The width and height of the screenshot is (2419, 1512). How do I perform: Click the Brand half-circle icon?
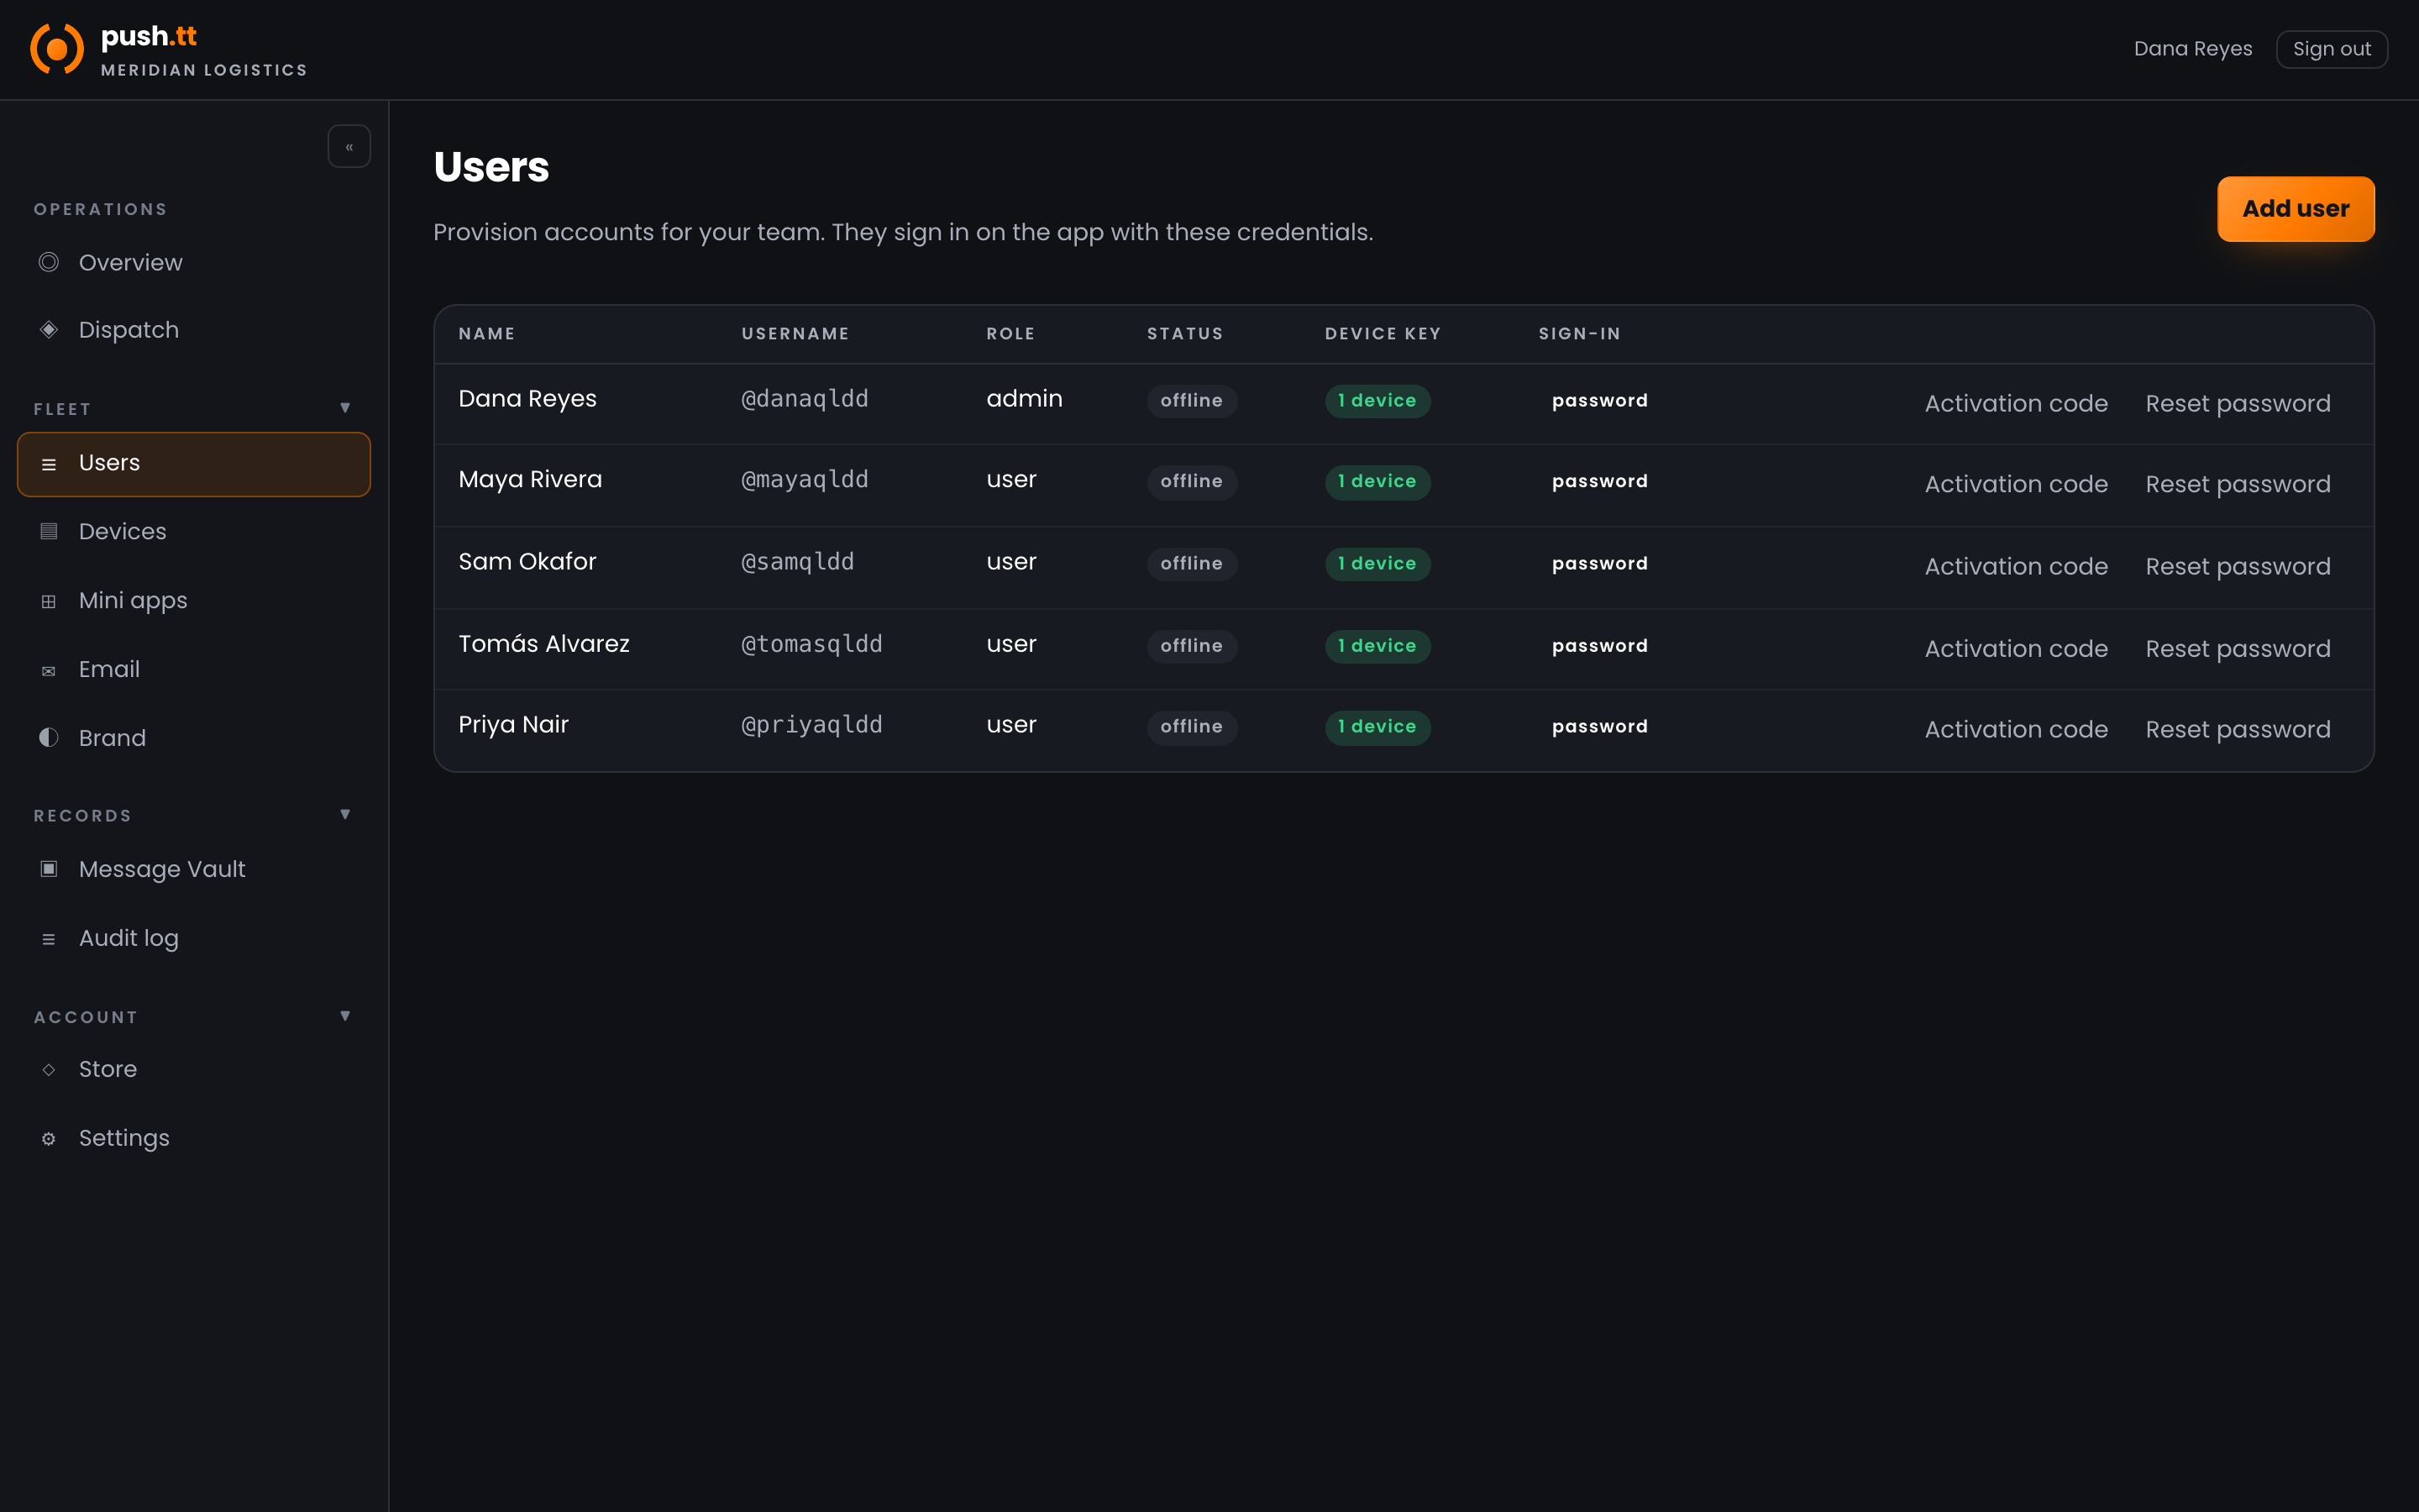click(48, 737)
